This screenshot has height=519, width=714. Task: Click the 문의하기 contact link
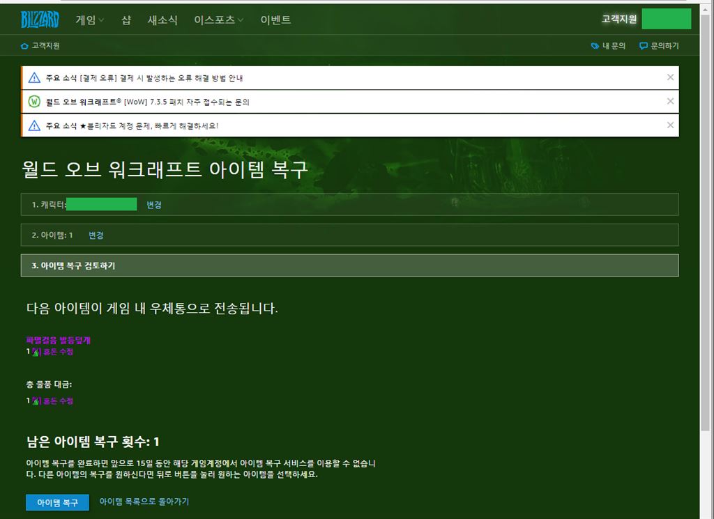click(x=659, y=46)
